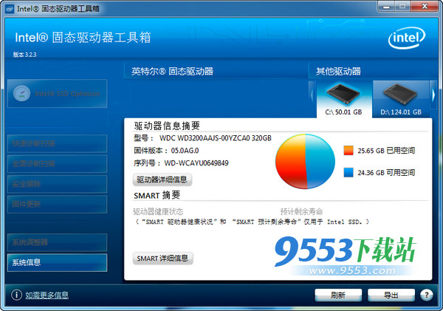The height and width of the screenshot is (311, 443).
Task: Click the orange 已用空间 color swatch
Action: tap(348, 151)
